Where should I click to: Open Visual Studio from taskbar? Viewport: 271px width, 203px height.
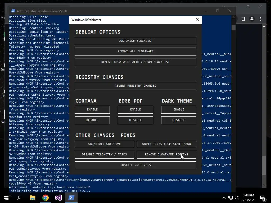58,198
